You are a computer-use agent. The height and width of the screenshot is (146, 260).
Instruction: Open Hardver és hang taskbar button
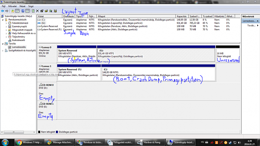click(150, 142)
